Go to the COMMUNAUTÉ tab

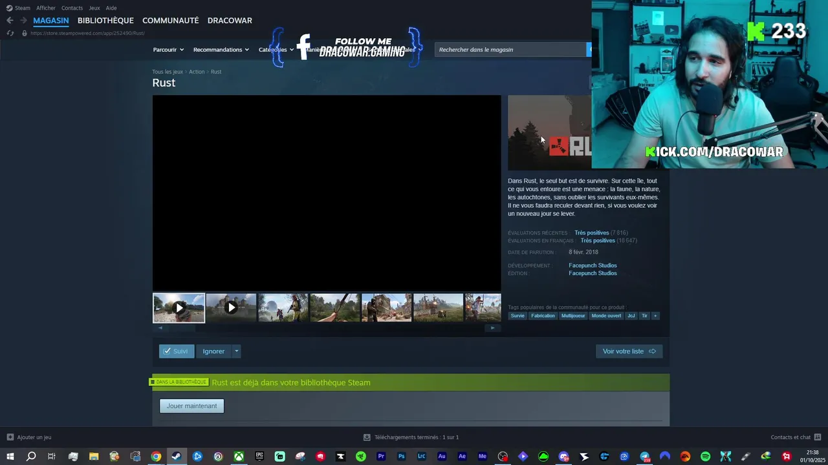click(x=171, y=21)
